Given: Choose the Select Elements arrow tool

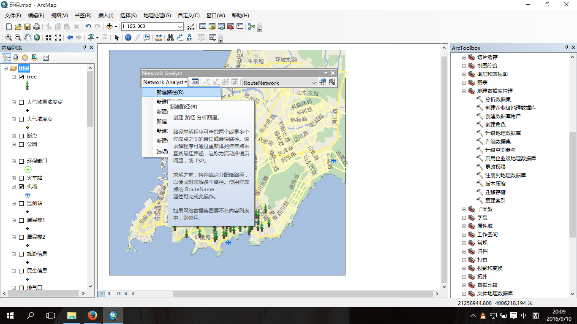Looking at the screenshot, I should coord(117,38).
